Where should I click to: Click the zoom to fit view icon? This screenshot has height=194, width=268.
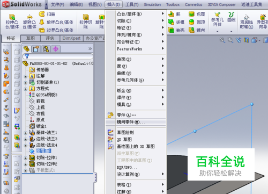click(222, 40)
